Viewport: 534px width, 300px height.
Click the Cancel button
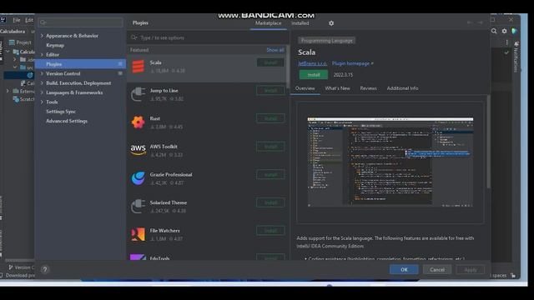pos(437,269)
